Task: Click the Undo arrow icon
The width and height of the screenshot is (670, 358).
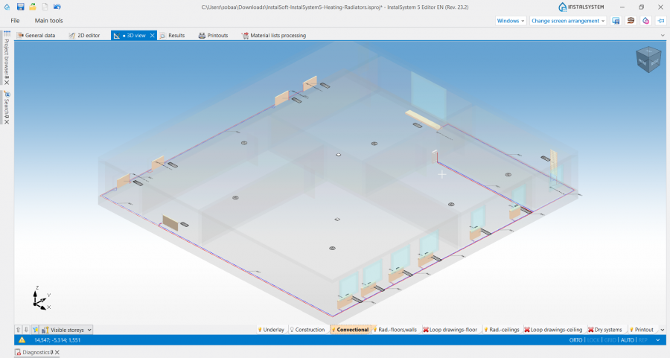Action: click(x=57, y=7)
